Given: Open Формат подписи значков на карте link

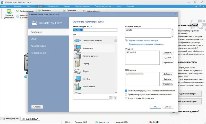Looking at the screenshot, I should coord(144,40).
